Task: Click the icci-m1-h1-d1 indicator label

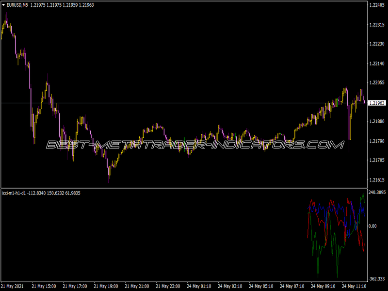Action: (14, 193)
